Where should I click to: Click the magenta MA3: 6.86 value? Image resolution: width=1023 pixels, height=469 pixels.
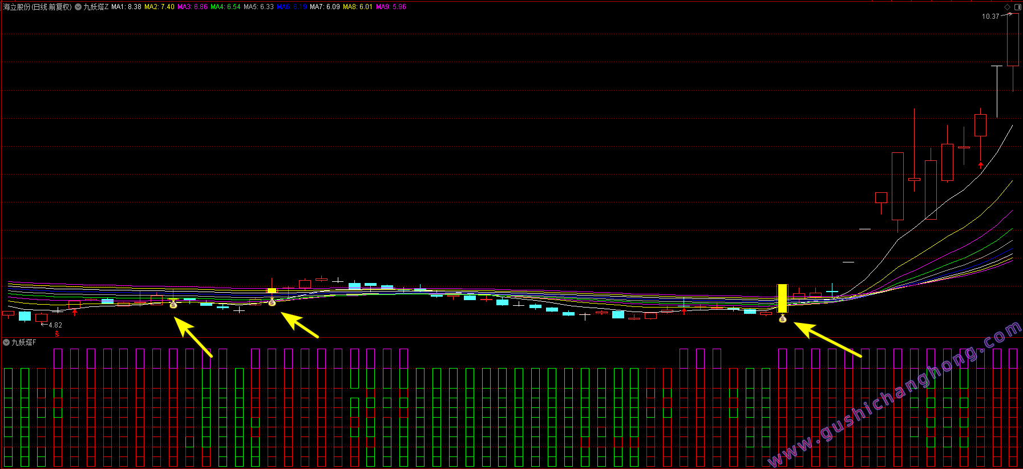(192, 7)
